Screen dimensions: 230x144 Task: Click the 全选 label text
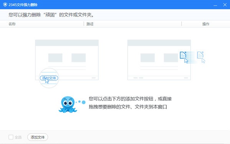coord(18,137)
